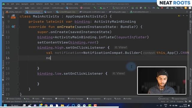Viewport: 192px width, 108px height.
Task: Open the app run configuration dropdown
Action: [x=104, y=8]
